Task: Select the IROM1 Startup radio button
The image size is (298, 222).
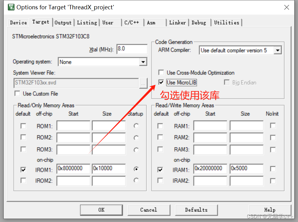Action: pyautogui.click(x=136, y=169)
